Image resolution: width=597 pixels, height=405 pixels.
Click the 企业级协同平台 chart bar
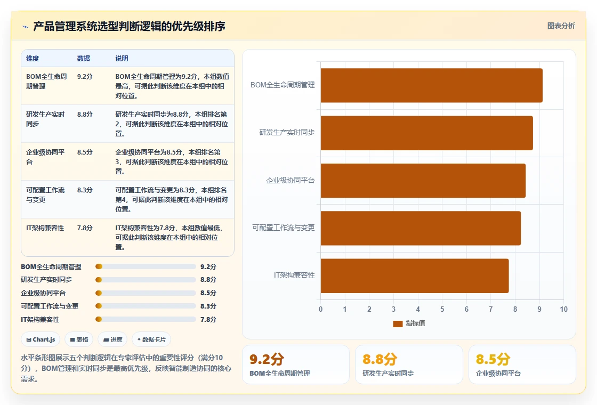tap(423, 181)
